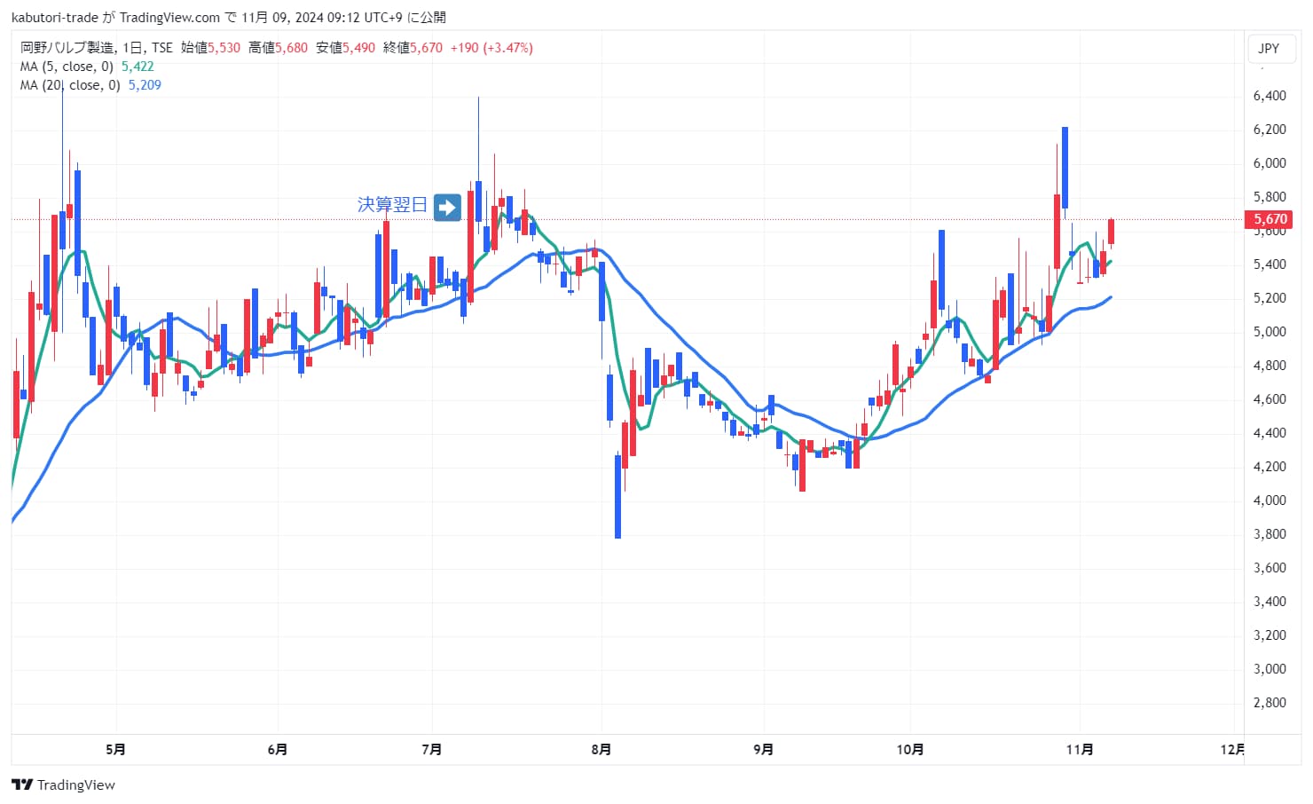Click the 4,000 price axis label

1270,501
